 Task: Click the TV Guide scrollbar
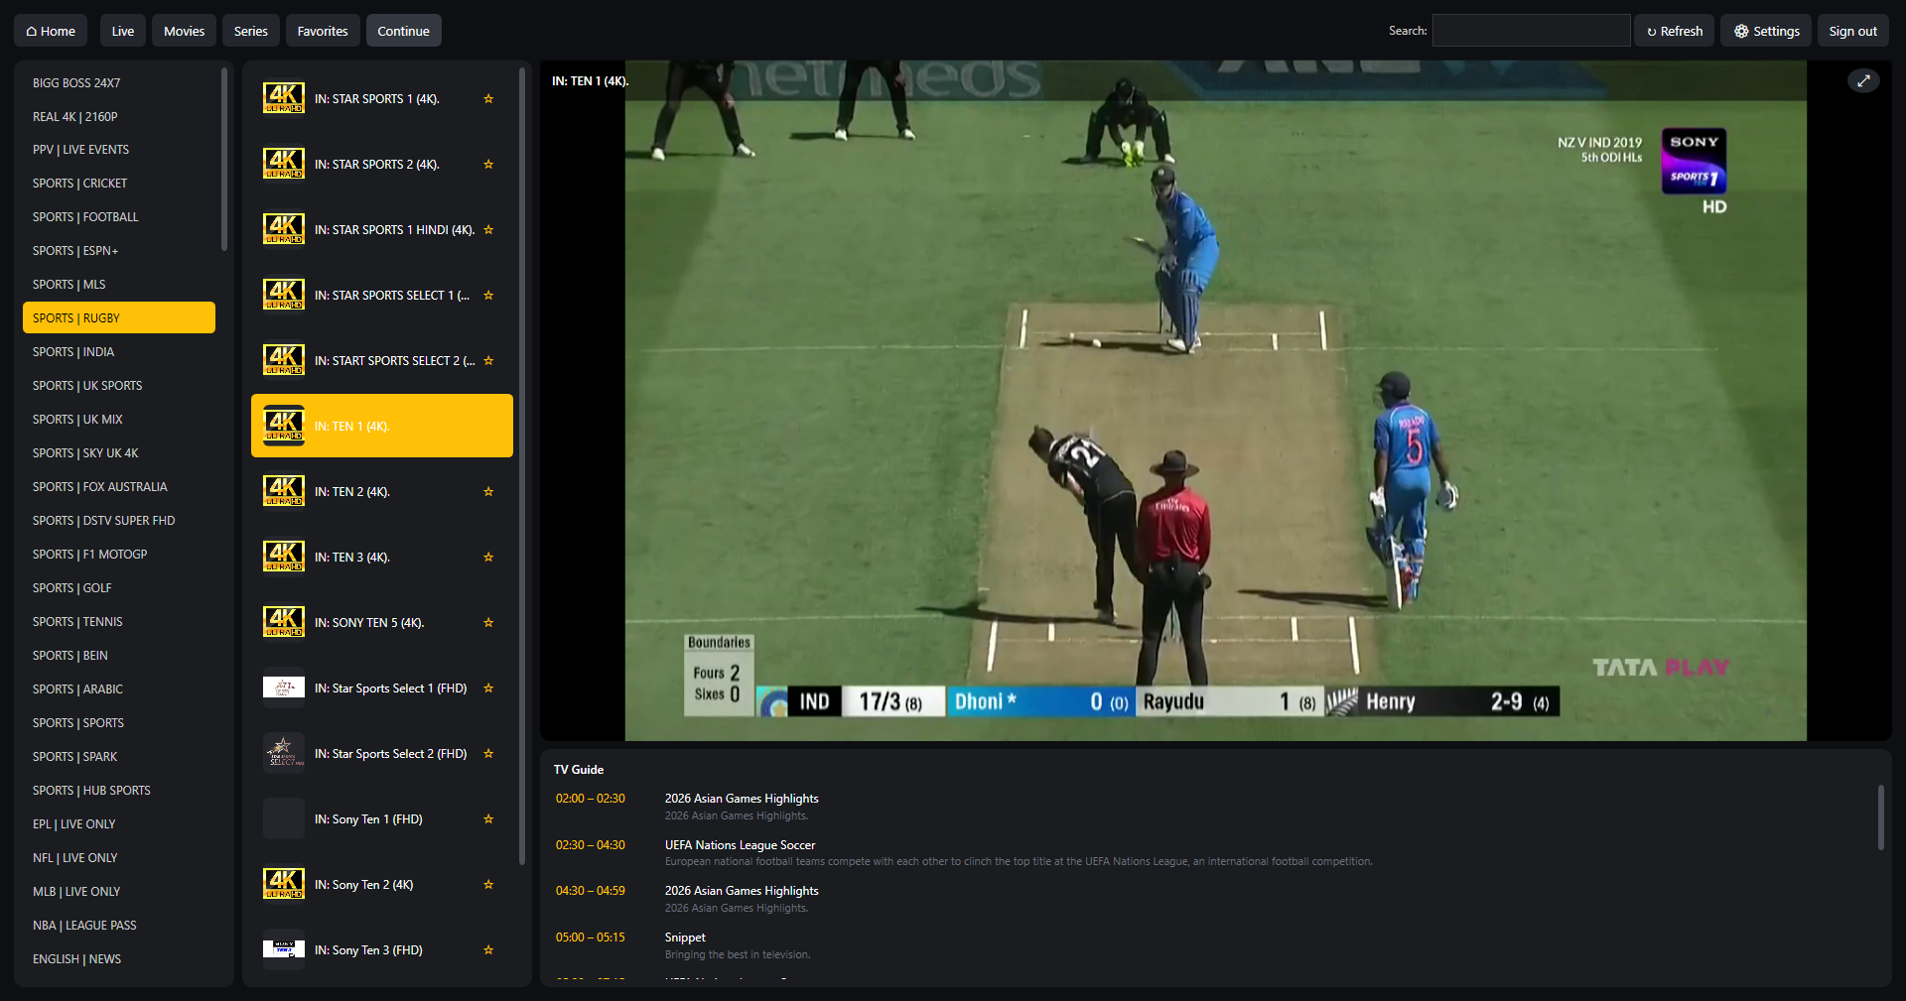point(1880,817)
